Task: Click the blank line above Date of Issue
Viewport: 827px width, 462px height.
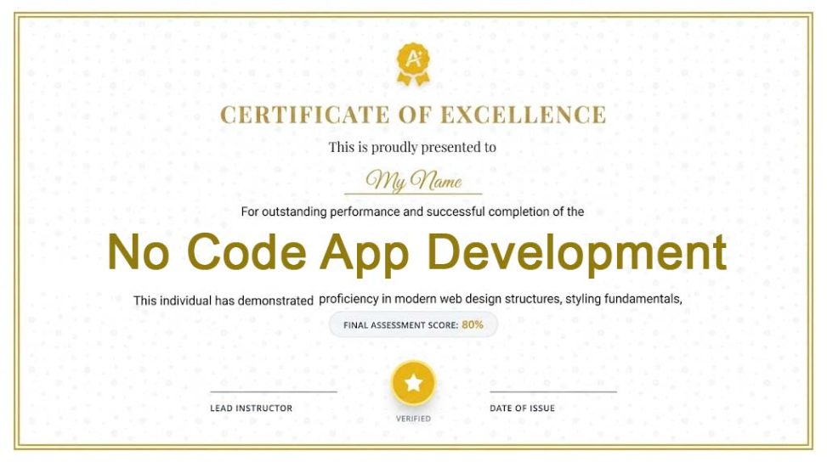Action: [553, 392]
